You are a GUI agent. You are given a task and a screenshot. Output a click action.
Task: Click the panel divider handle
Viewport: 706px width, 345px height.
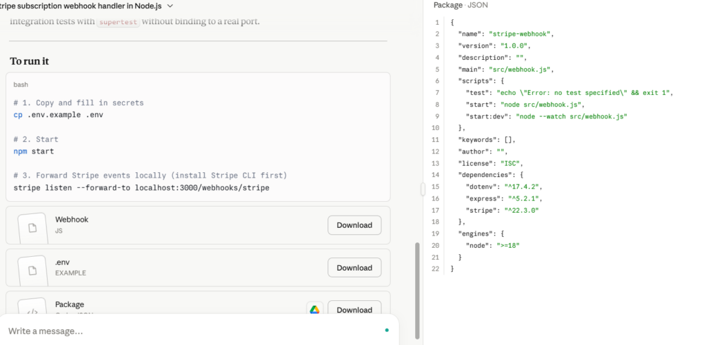coord(423,189)
